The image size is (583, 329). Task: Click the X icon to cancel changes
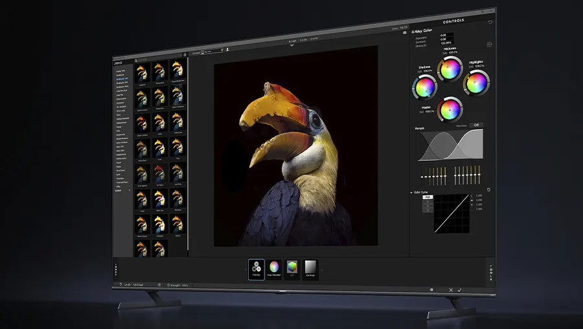451,290
